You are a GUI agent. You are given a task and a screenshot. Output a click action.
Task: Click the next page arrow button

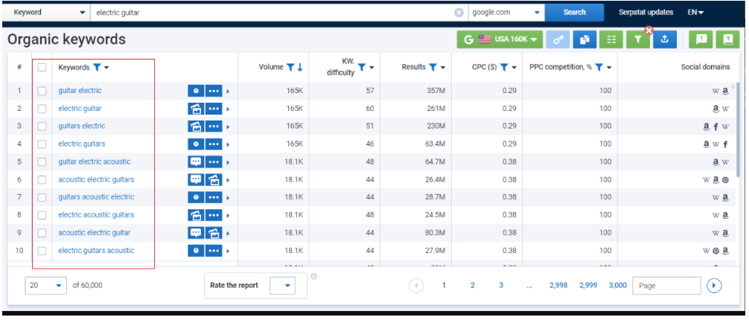click(x=714, y=286)
